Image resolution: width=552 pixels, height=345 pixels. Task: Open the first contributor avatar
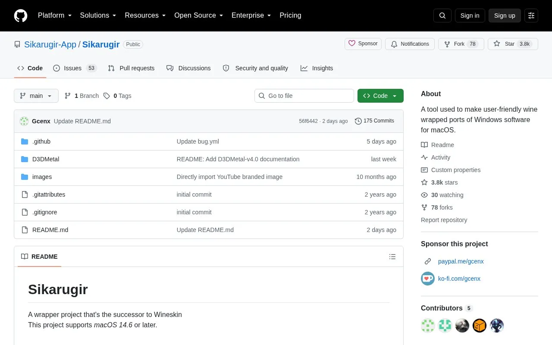pos(428,326)
